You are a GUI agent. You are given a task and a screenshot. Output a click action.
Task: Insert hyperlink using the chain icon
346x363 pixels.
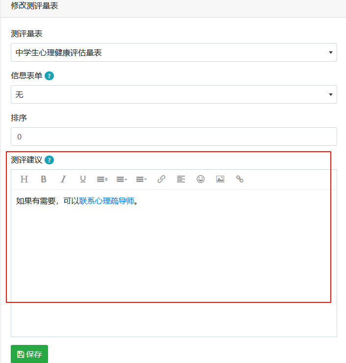tap(161, 179)
